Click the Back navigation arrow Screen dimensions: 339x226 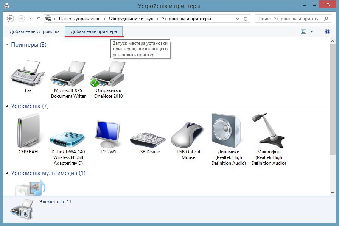(10, 19)
